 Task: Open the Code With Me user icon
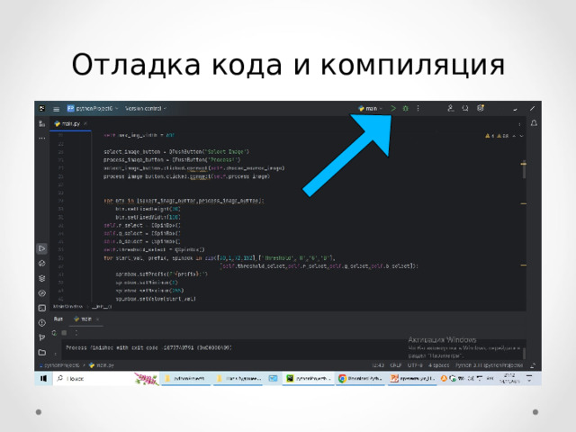[451, 108]
